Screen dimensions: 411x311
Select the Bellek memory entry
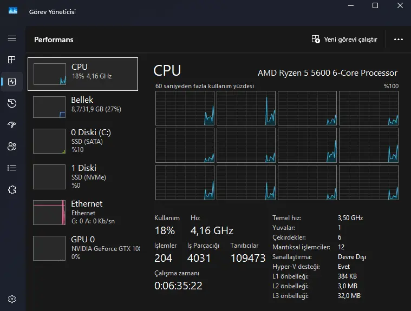pos(83,107)
